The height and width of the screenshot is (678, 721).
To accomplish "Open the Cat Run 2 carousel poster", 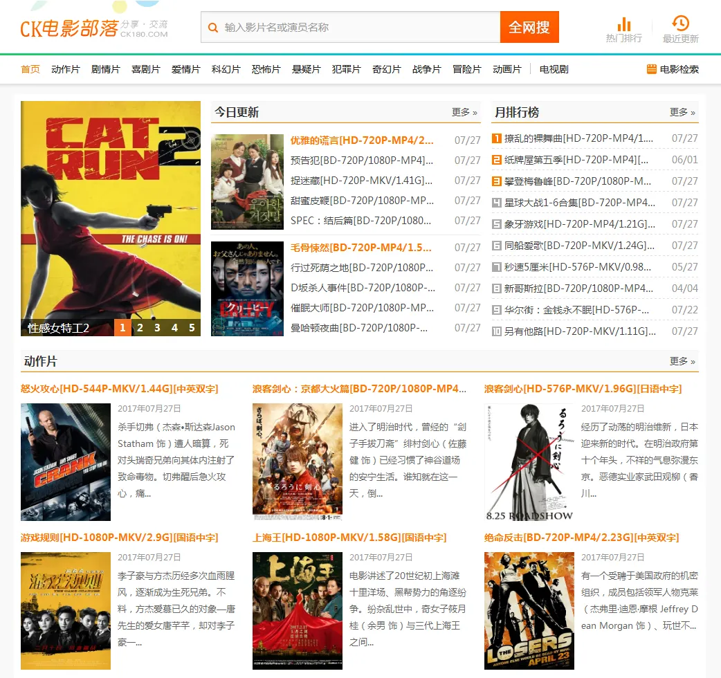I will pyautogui.click(x=111, y=210).
